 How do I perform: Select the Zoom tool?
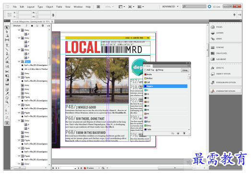click(x=7, y=102)
